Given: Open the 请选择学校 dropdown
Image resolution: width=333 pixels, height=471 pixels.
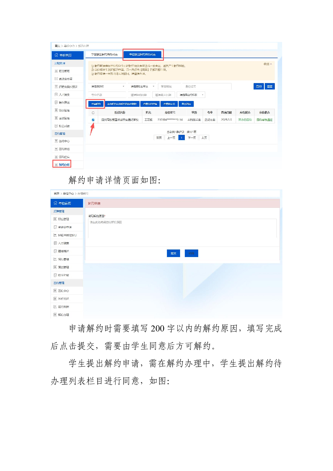Looking at the screenshot, I should [107, 86].
